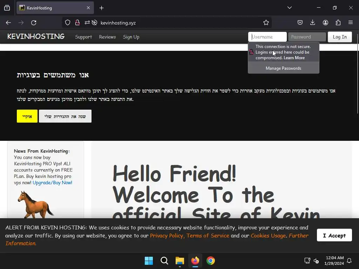
Task: Show insecure connection padlock info
Action: point(77,23)
